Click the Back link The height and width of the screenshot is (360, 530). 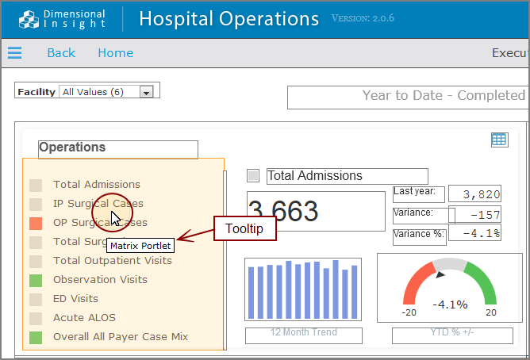[x=61, y=53]
